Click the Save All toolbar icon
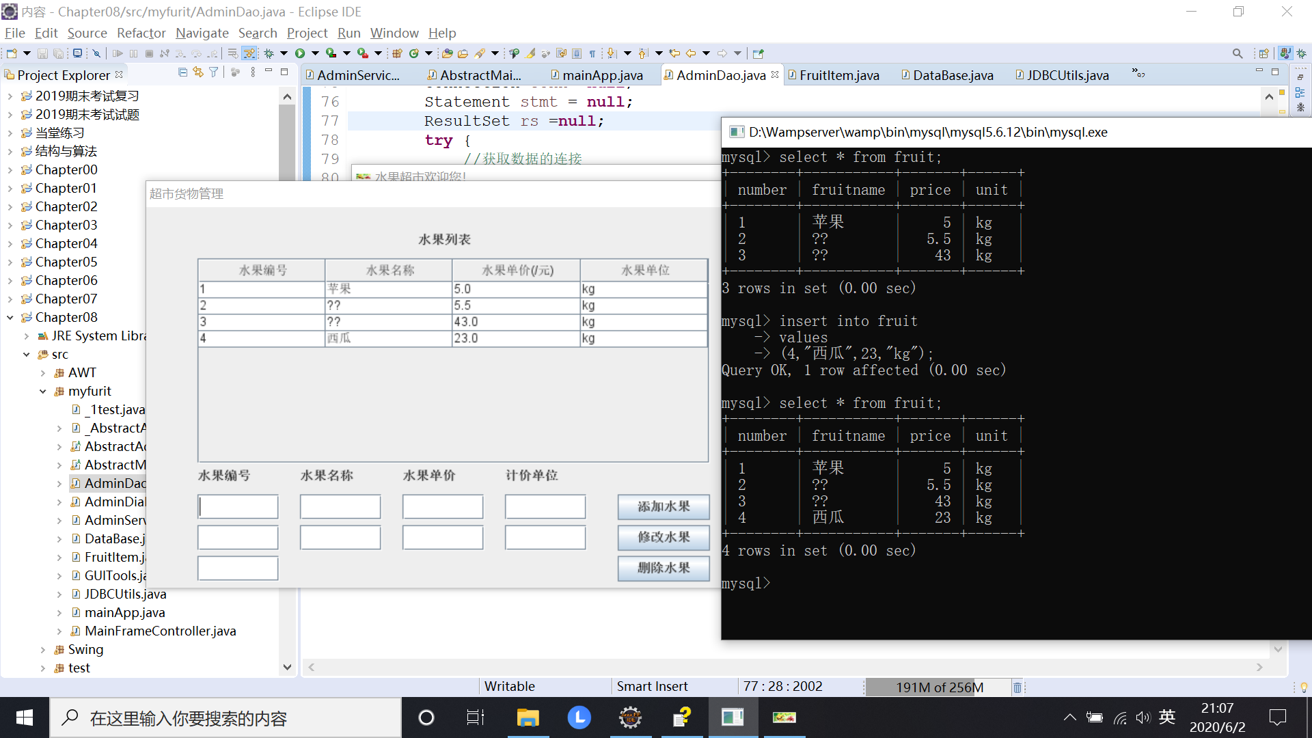This screenshot has height=738, width=1312. click(59, 53)
